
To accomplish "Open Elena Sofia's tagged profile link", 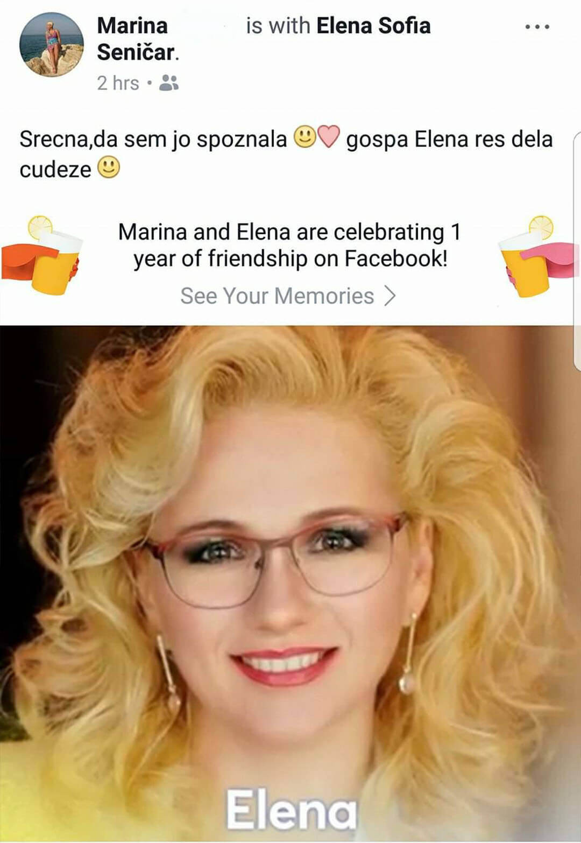I will [373, 25].
